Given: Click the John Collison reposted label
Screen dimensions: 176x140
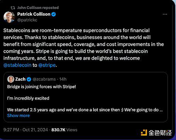Looking at the screenshot, I should pyautogui.click(x=38, y=8).
